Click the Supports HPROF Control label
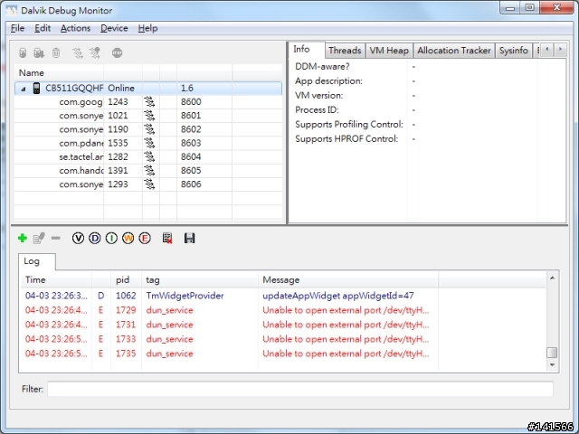Image resolution: width=579 pixels, height=434 pixels. 346,139
